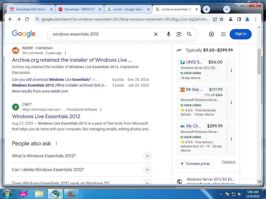Click the Reddit favicon in results

click(16, 51)
